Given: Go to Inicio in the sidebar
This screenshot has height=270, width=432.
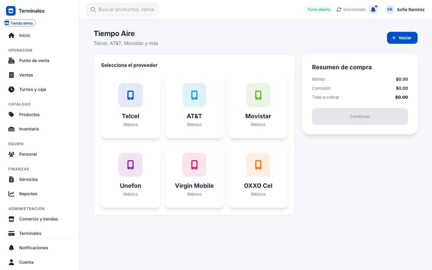Looking at the screenshot, I should [x=39, y=35].
